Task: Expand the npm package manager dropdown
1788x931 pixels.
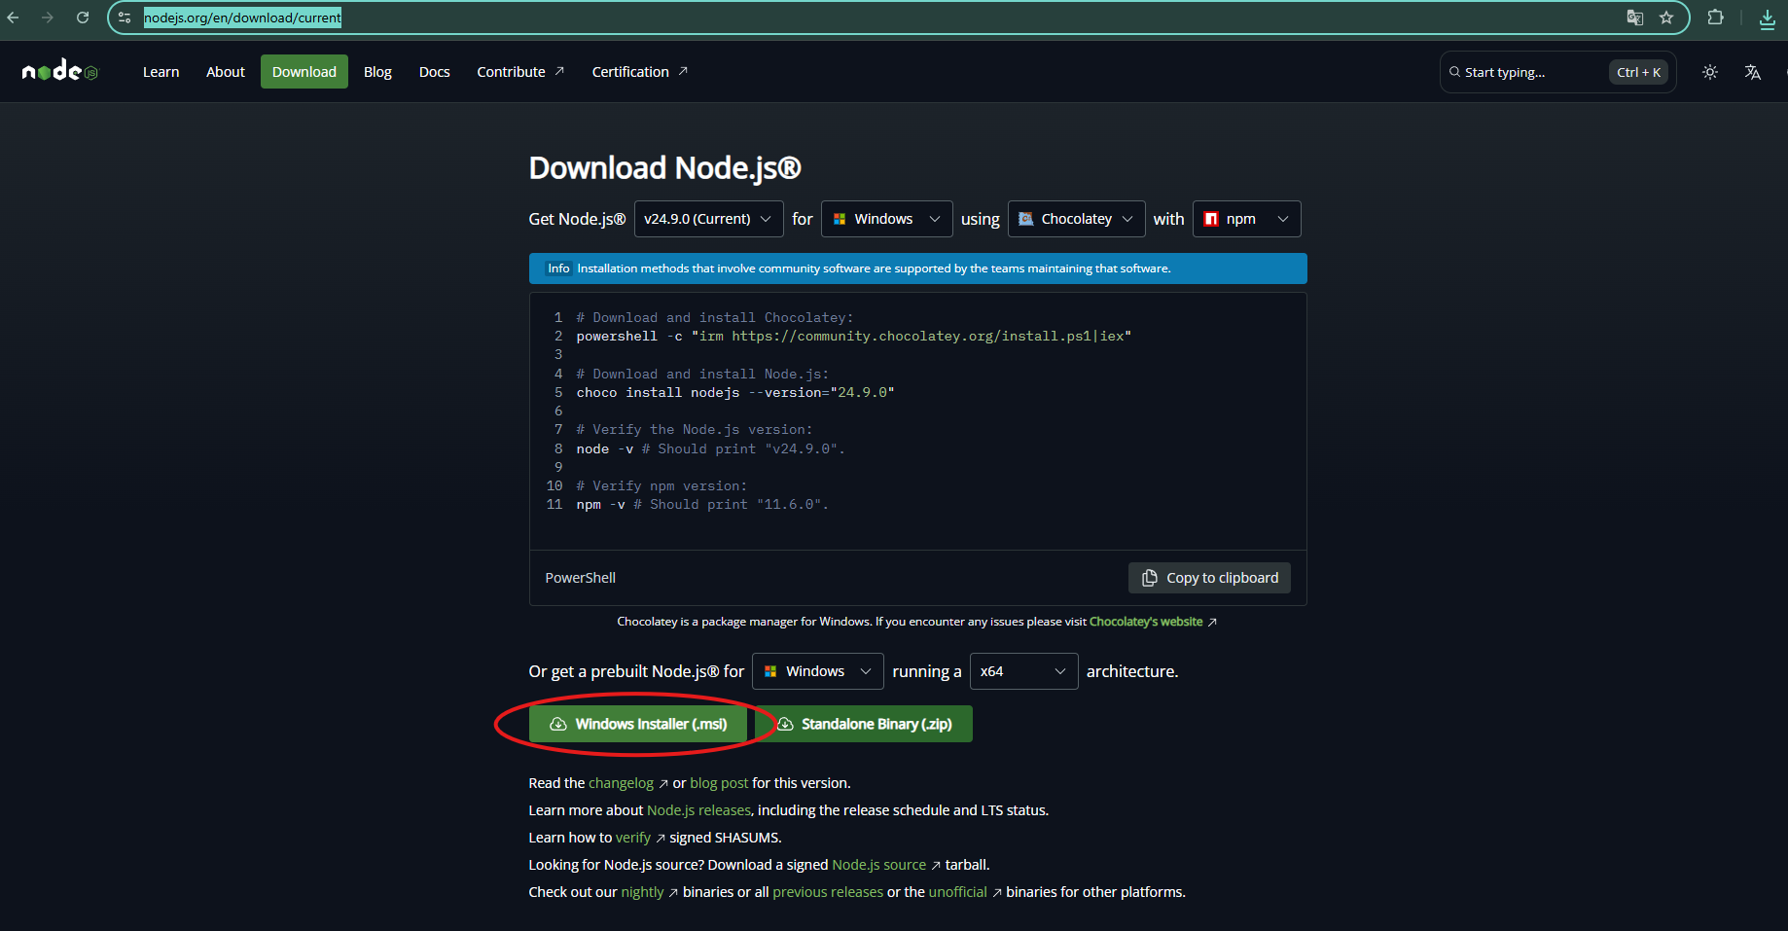Action: click(1245, 219)
